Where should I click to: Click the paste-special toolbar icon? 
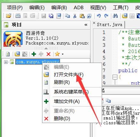(x=89, y=16)
